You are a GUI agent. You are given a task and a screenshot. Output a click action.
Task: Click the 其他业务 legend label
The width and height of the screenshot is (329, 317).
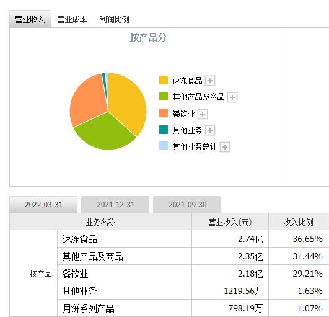pyautogui.click(x=187, y=130)
